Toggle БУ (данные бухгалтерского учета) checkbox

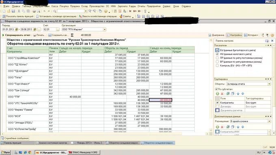(x=217, y=50)
